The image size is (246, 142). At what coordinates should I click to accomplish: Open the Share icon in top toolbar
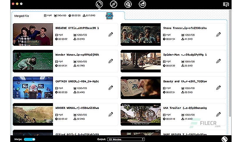click(142, 4)
